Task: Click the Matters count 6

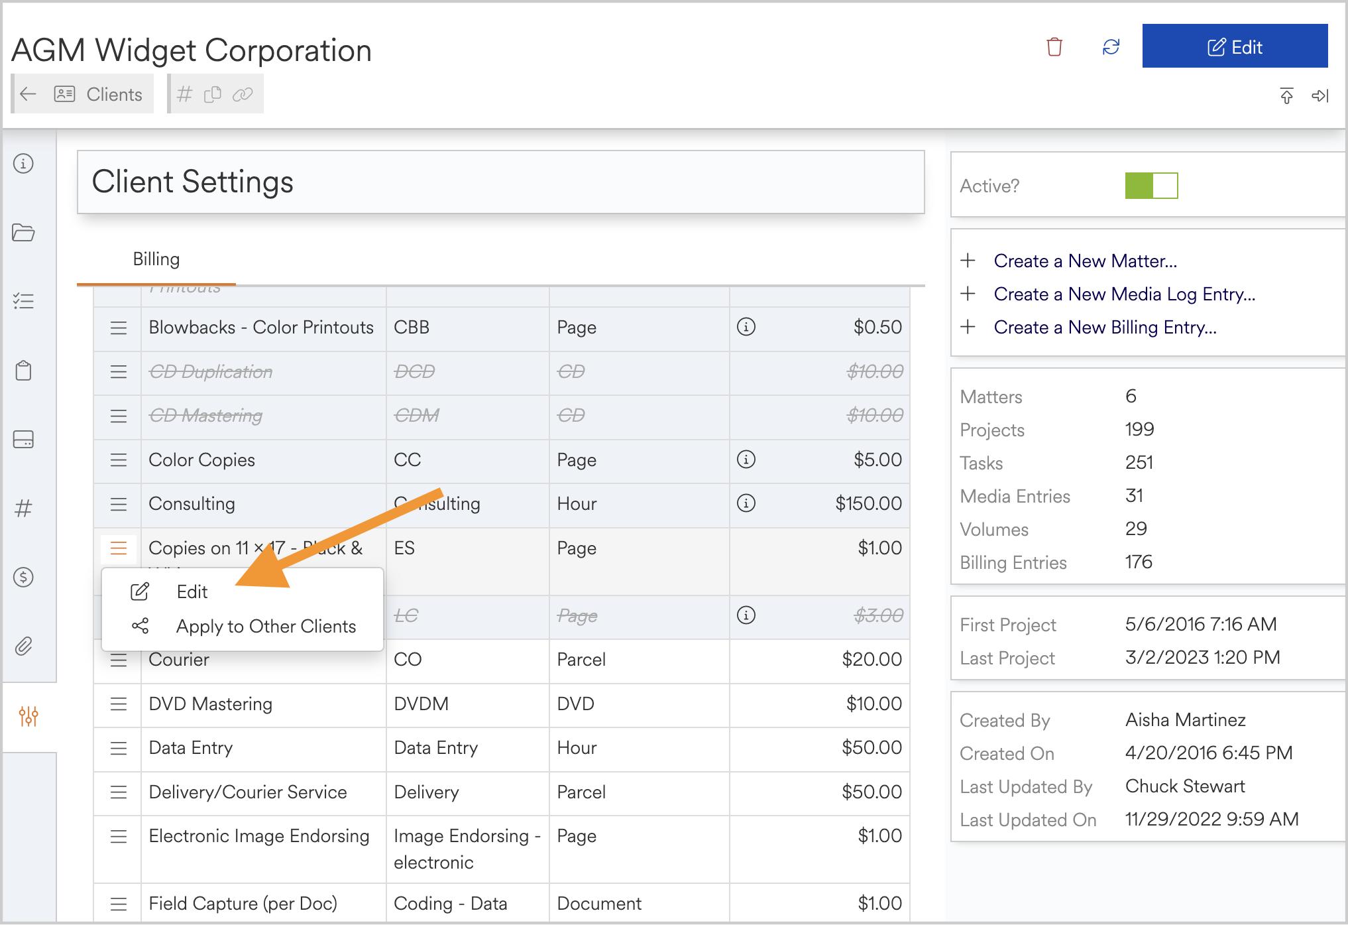Action: tap(1131, 397)
